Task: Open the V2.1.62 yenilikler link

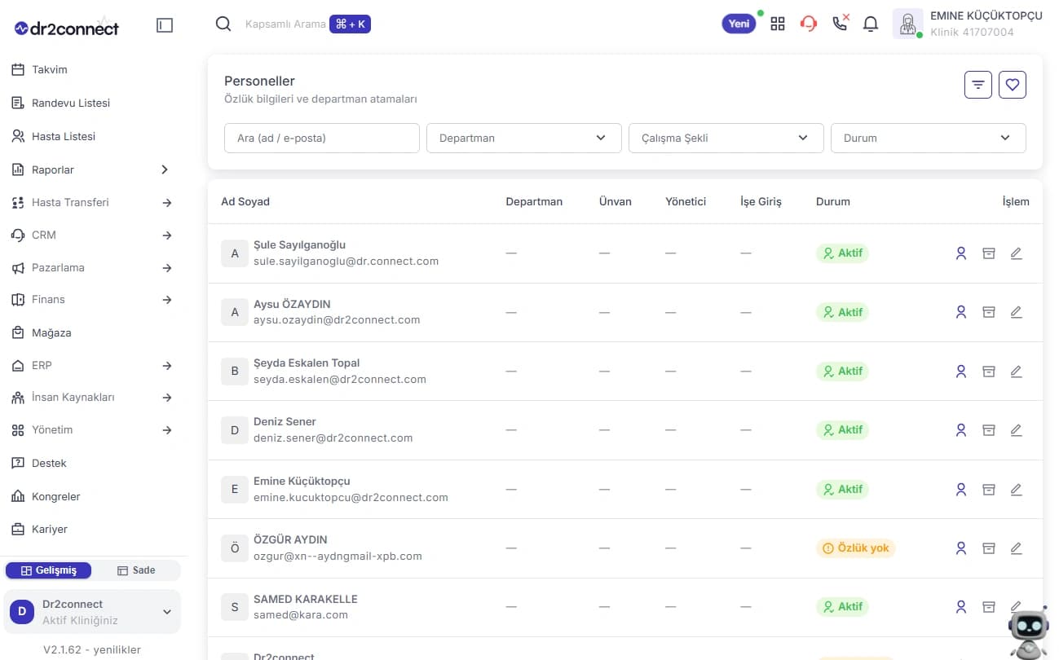Action: (x=92, y=649)
